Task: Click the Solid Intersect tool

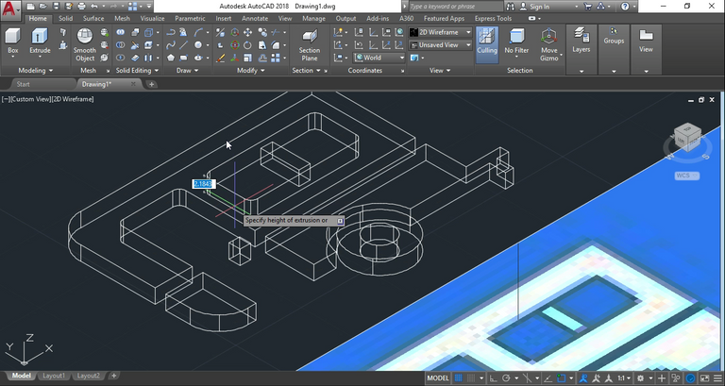Action: coord(120,58)
